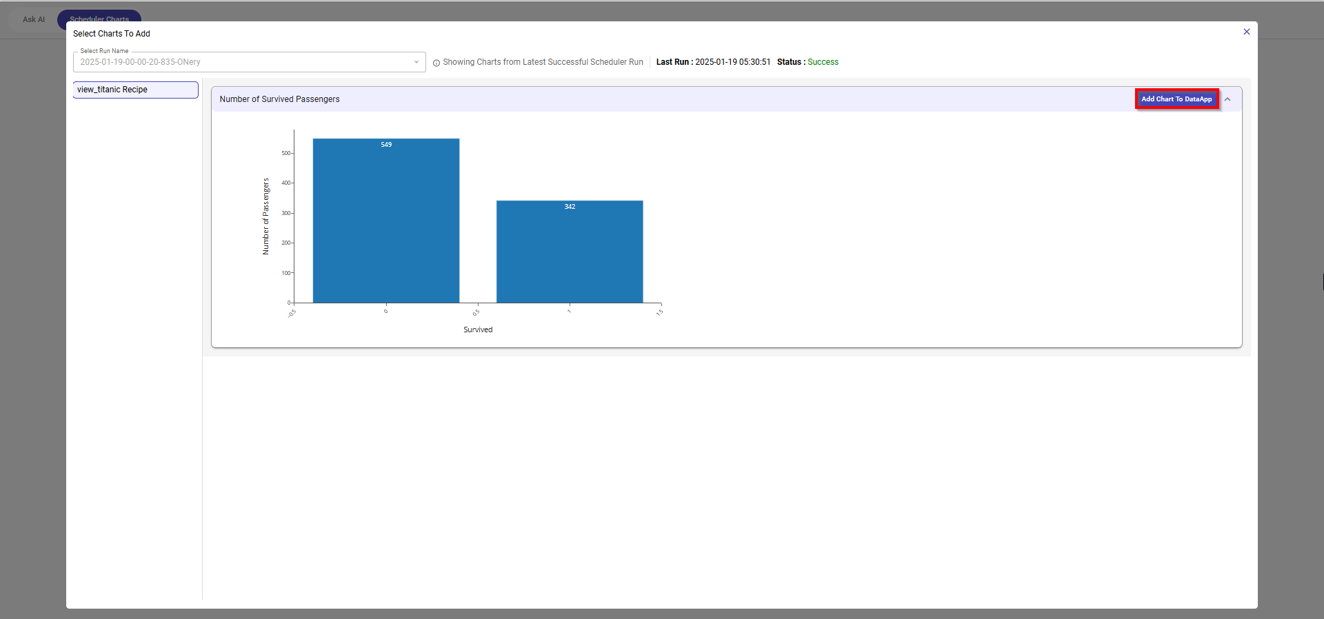Switch to the Ask AI tab
Viewport: 1324px width, 619px height.
coord(34,19)
